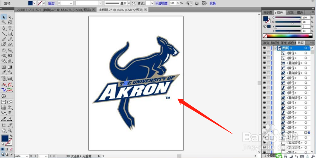Switch to 20081712311521 document tab

[54, 10]
